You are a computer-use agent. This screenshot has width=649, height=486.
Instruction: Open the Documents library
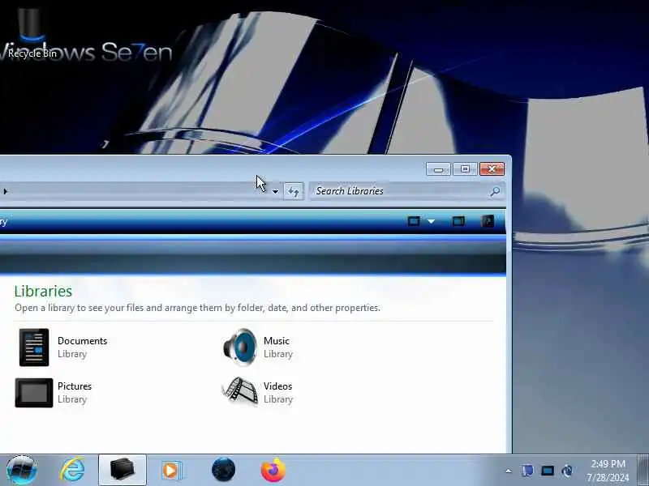34,347
